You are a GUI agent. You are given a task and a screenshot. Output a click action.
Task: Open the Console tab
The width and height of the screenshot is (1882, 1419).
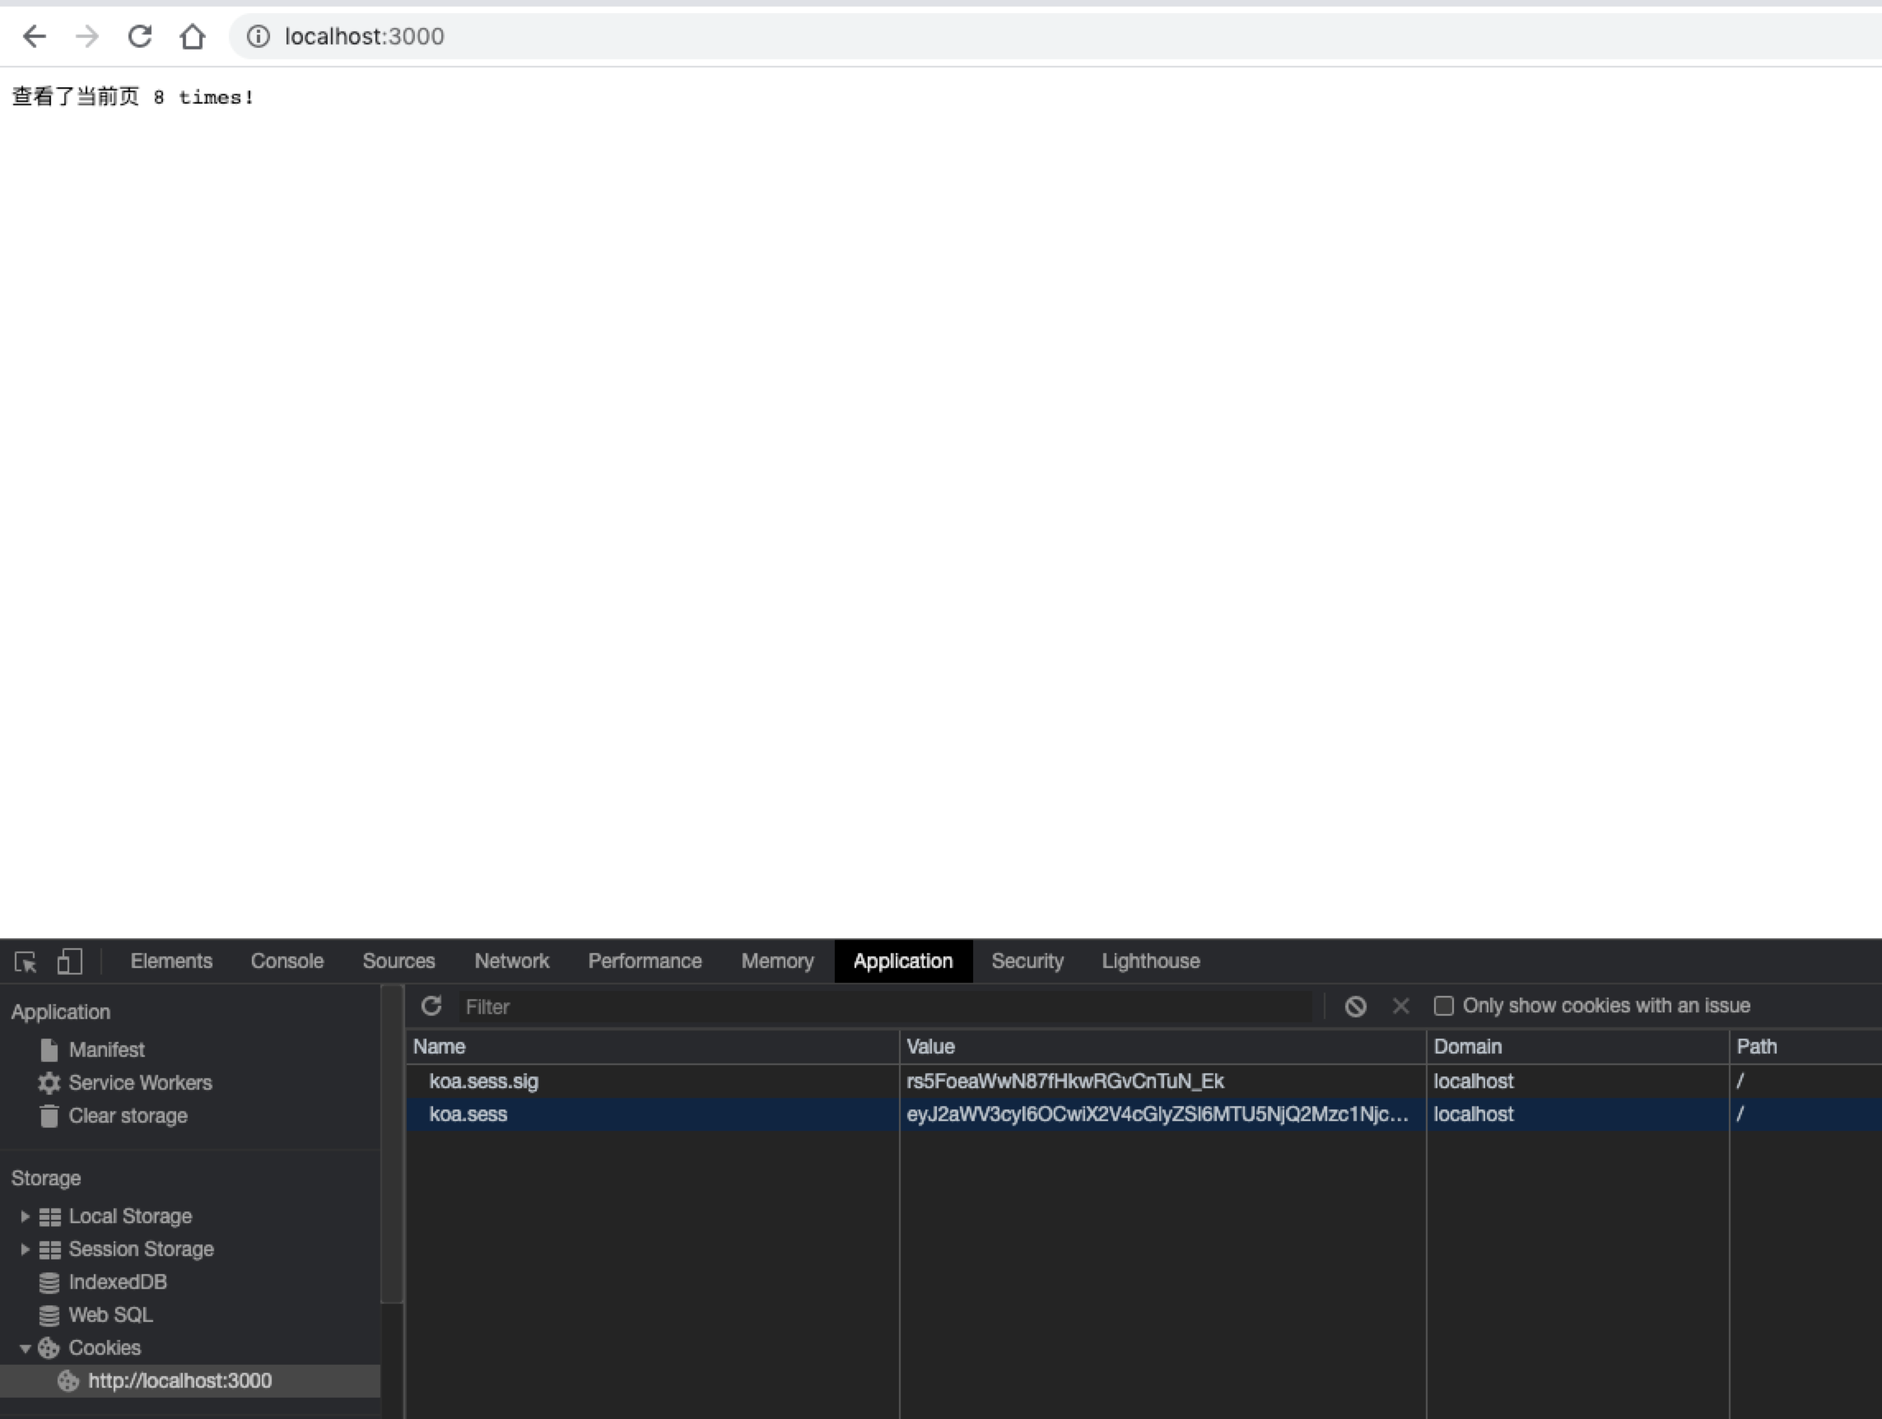pyautogui.click(x=286, y=961)
